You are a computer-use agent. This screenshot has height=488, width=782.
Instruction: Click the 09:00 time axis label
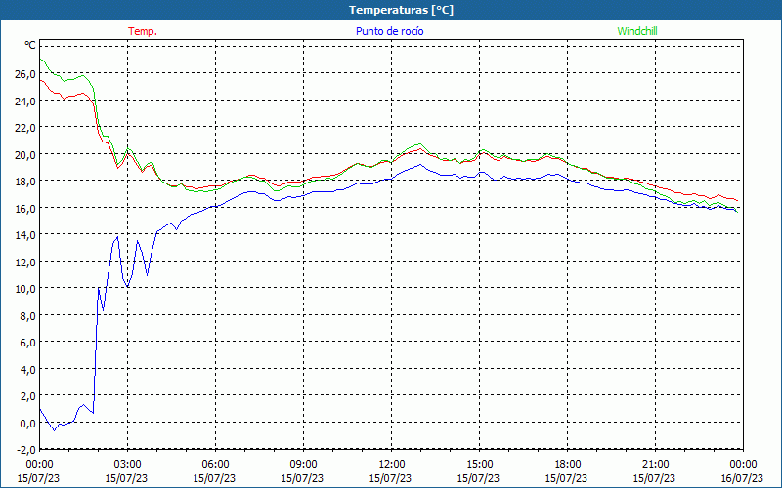coord(303,465)
